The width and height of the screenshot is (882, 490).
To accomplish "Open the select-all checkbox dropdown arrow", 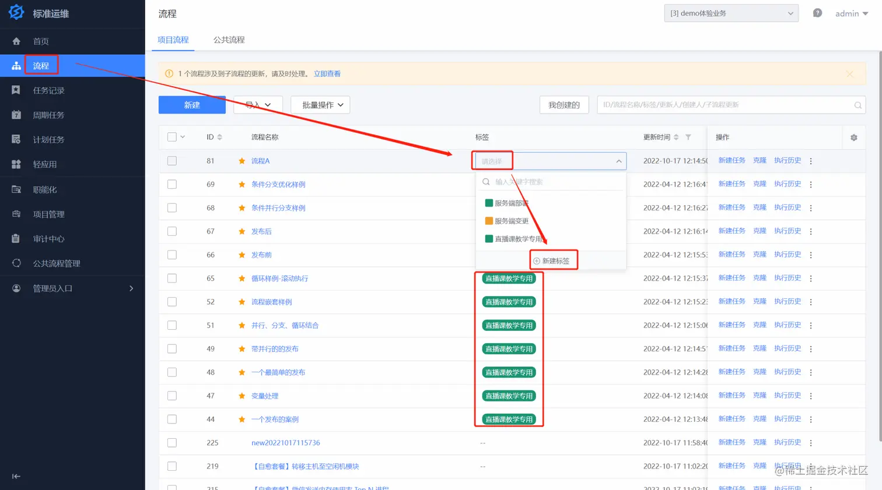I will coord(183,137).
